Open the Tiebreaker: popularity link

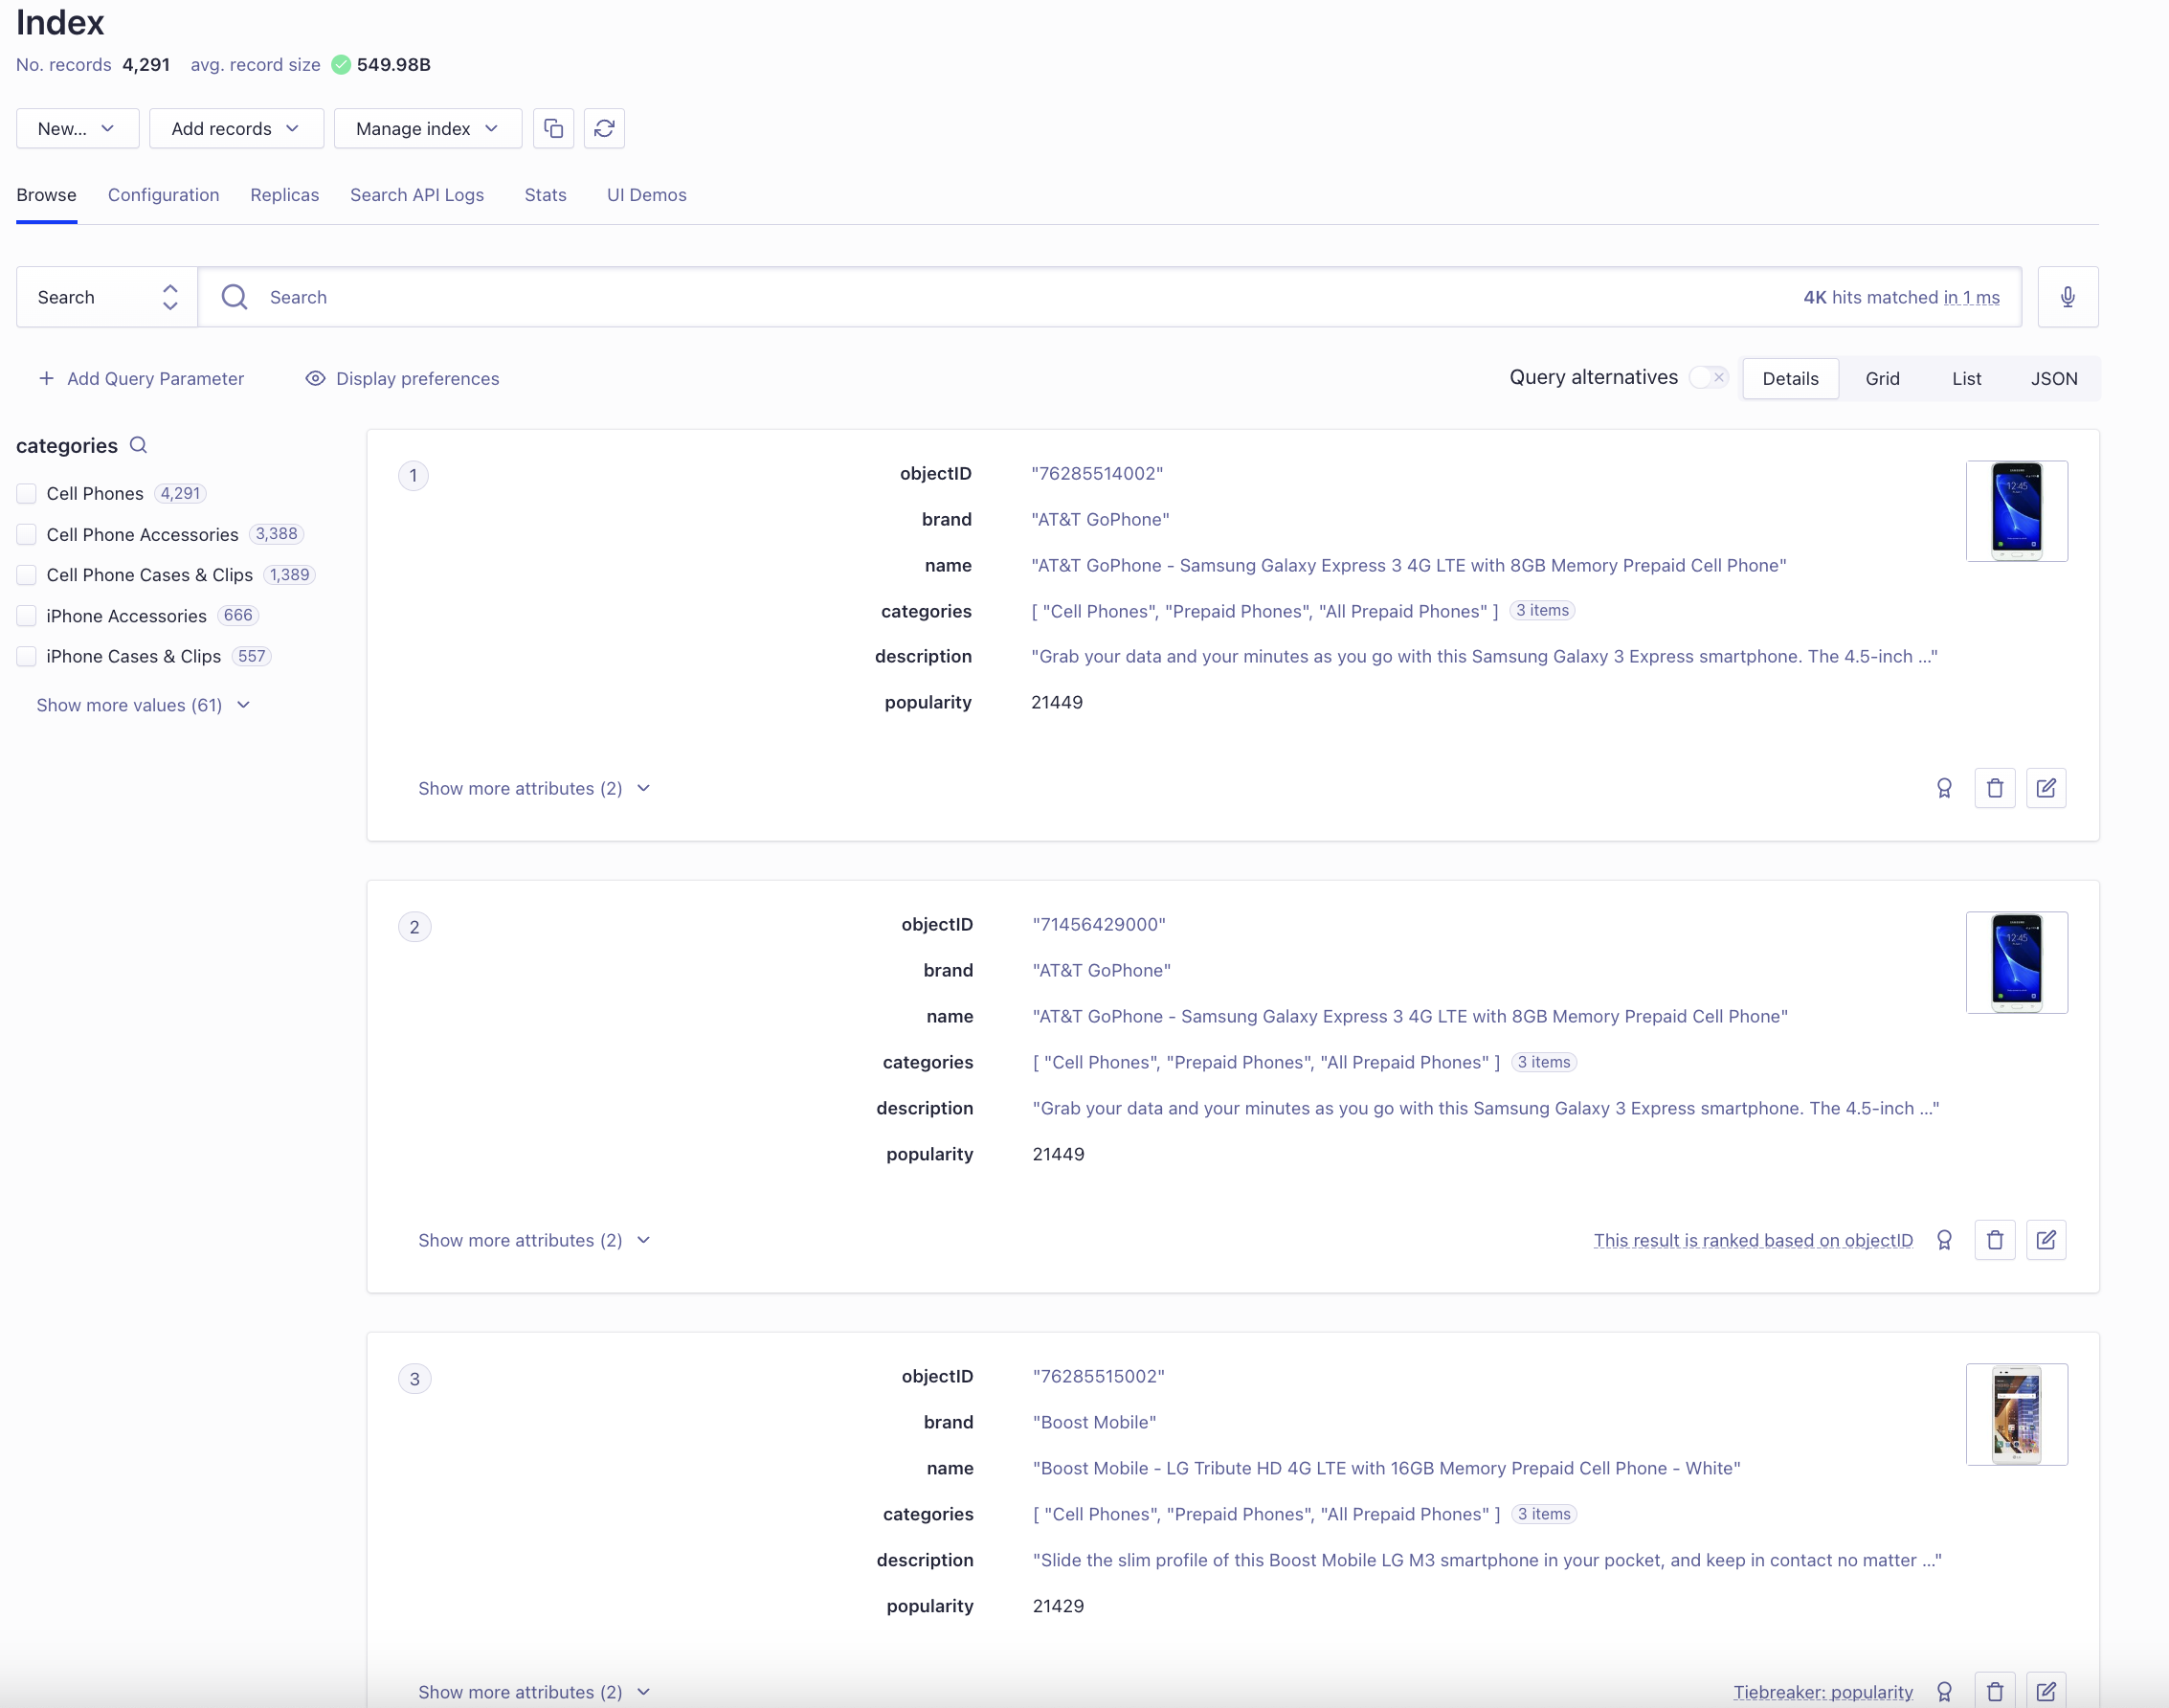[1822, 1691]
